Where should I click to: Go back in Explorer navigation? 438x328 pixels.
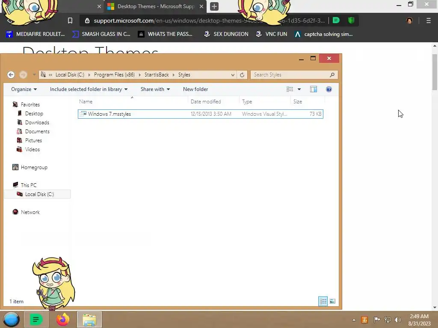click(11, 75)
